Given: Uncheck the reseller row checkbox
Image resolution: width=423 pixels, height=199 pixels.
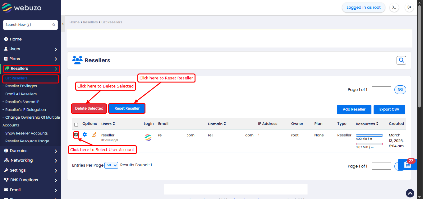Looking at the screenshot, I should 76,135.
